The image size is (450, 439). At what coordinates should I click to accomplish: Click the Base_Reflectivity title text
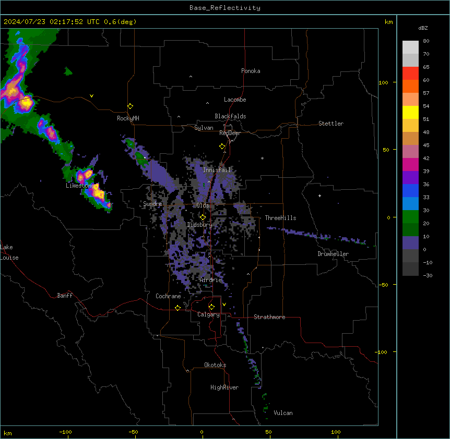click(x=224, y=8)
